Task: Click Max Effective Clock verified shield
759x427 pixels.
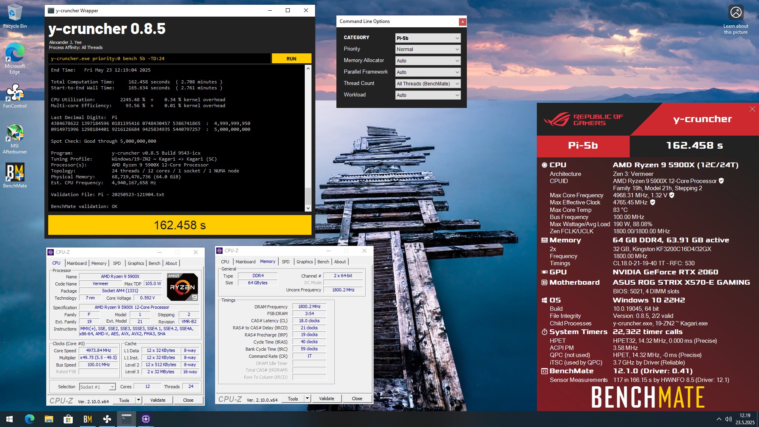Action: [653, 202]
